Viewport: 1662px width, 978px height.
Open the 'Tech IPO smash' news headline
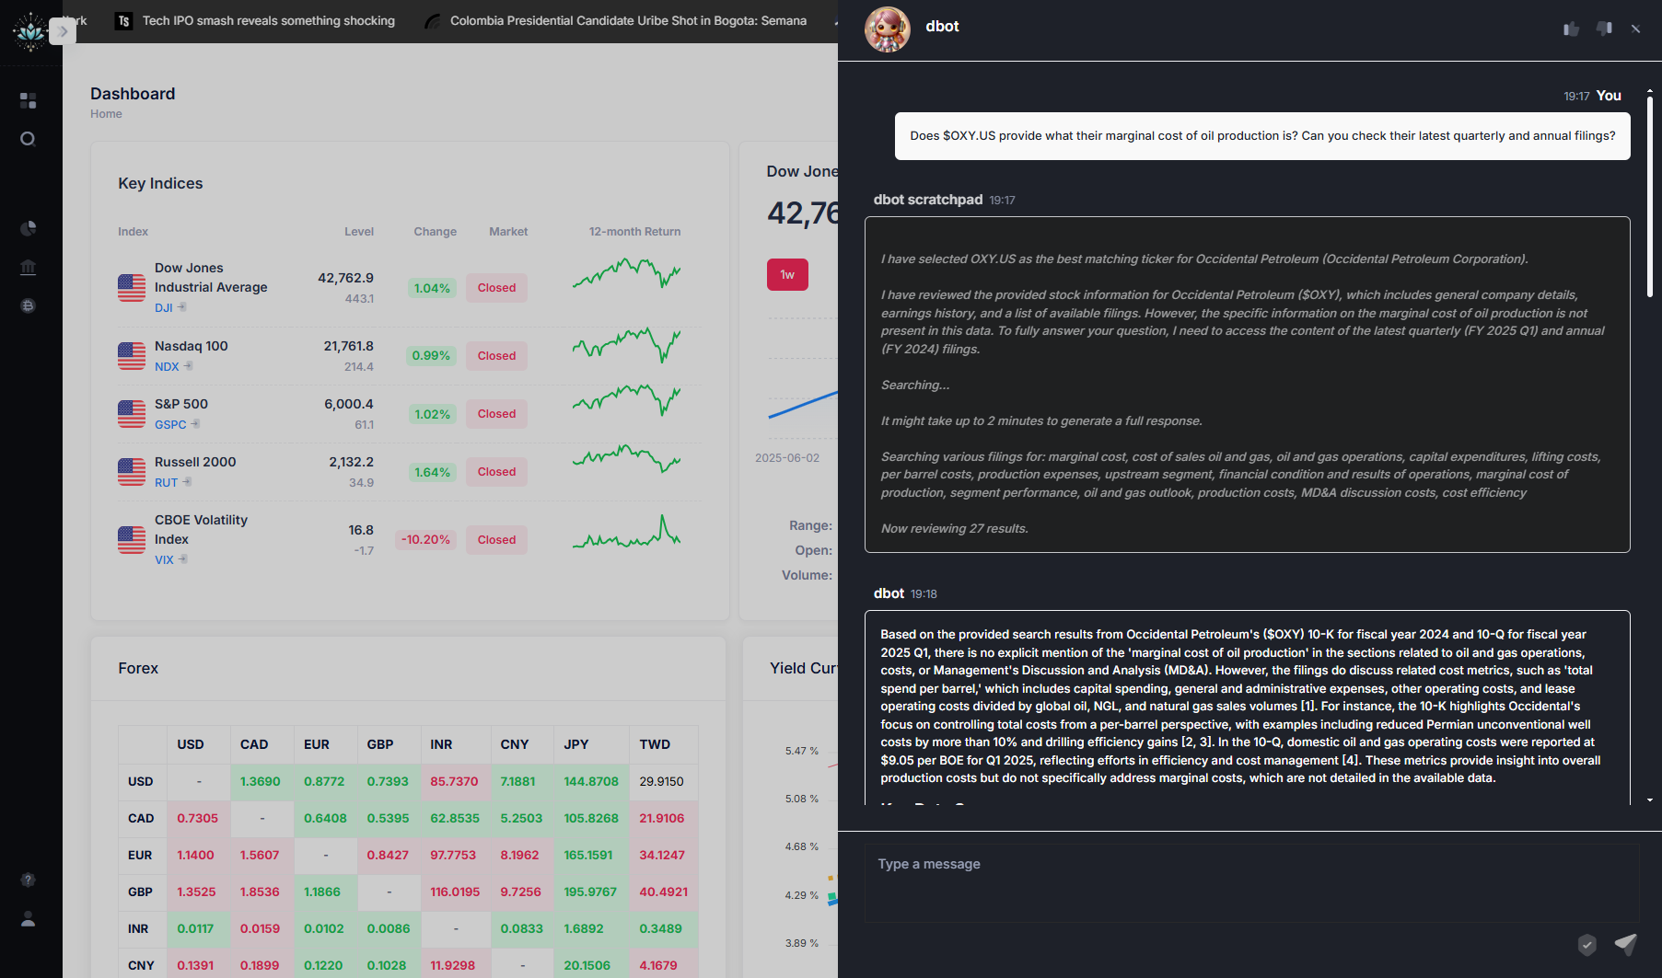coord(268,20)
